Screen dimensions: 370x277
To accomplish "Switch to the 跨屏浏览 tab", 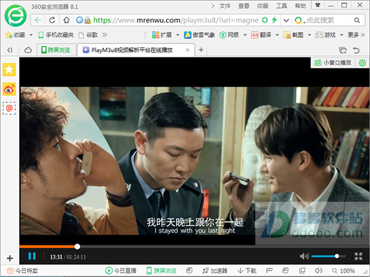I will click(56, 50).
